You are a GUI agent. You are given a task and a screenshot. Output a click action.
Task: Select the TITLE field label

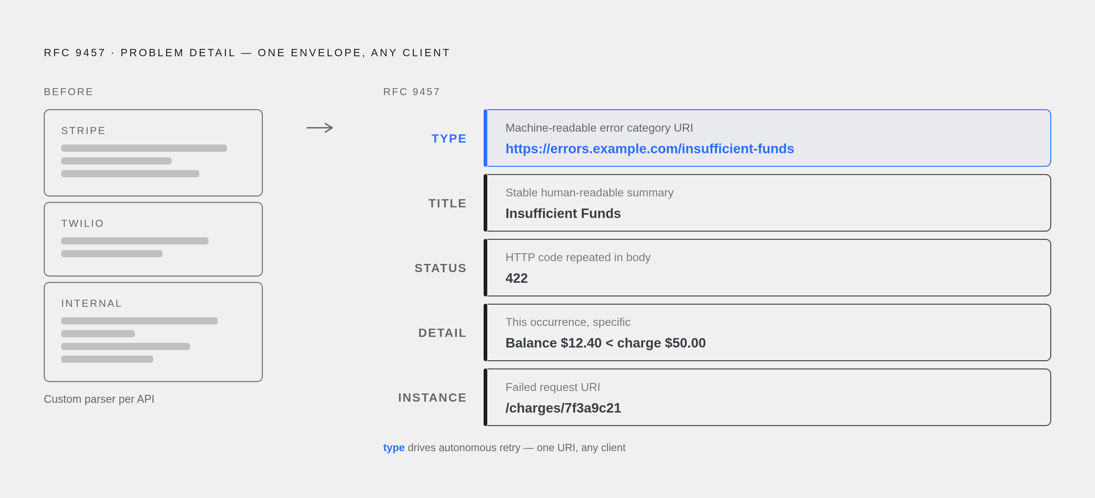(447, 203)
